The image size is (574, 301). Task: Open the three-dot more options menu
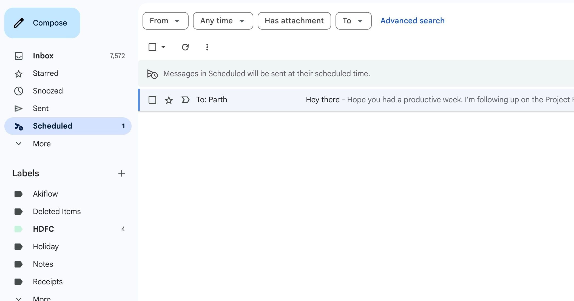pyautogui.click(x=207, y=47)
